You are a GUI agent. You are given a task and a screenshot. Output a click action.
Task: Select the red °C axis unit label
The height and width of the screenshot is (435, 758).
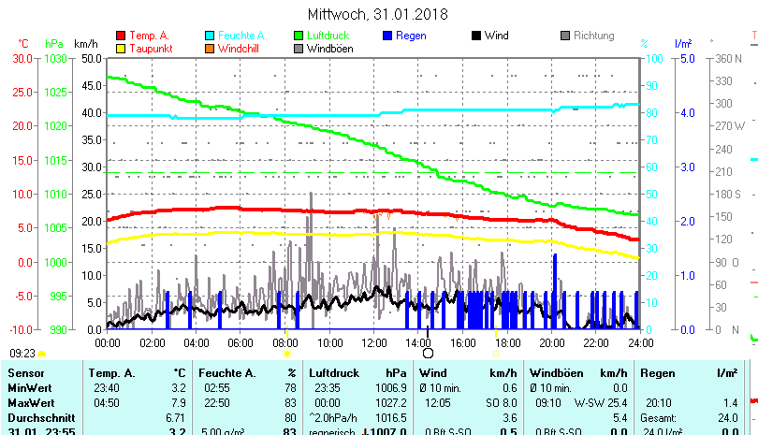pyautogui.click(x=24, y=44)
